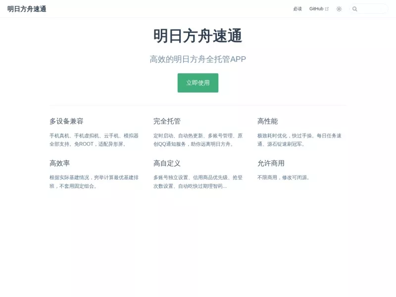Click the 高性能 feature heading

coord(267,121)
